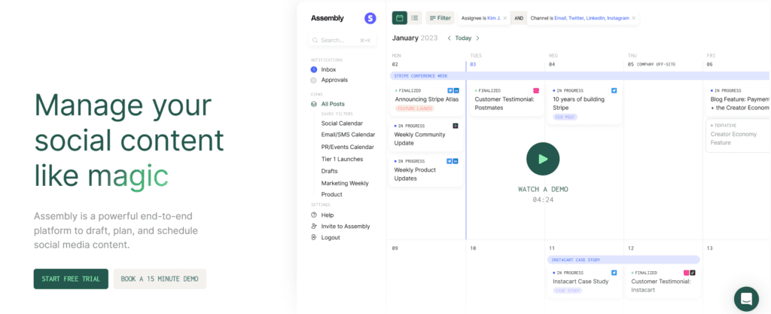Play the Watch a Demo video

pos(543,159)
